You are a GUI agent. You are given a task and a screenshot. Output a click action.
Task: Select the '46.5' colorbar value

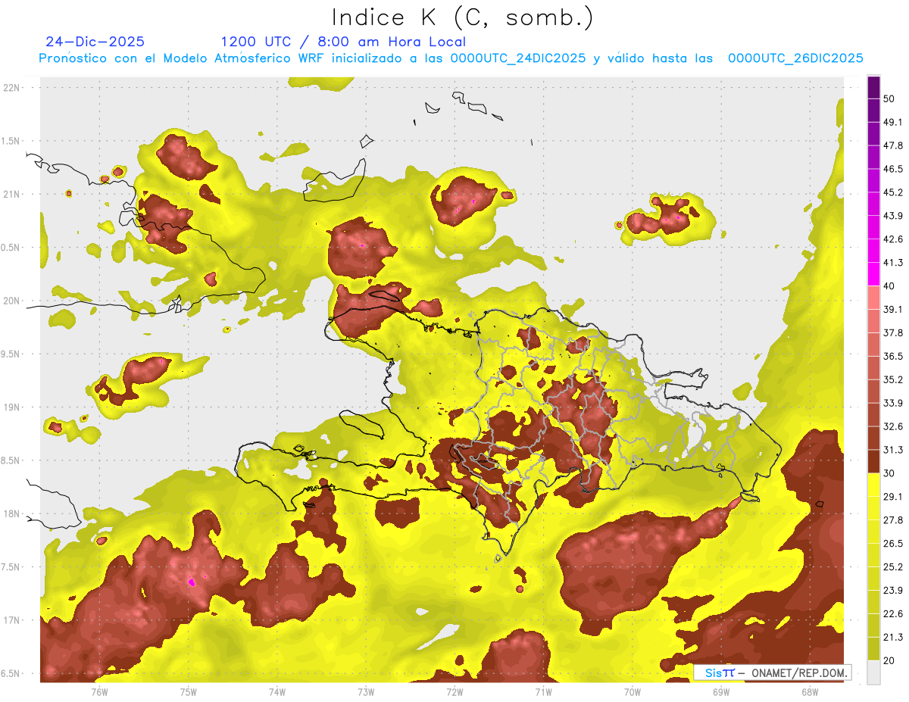(893, 169)
